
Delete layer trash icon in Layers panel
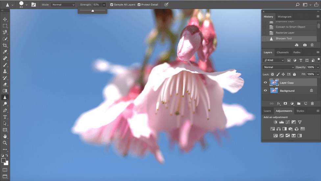tap(312, 103)
